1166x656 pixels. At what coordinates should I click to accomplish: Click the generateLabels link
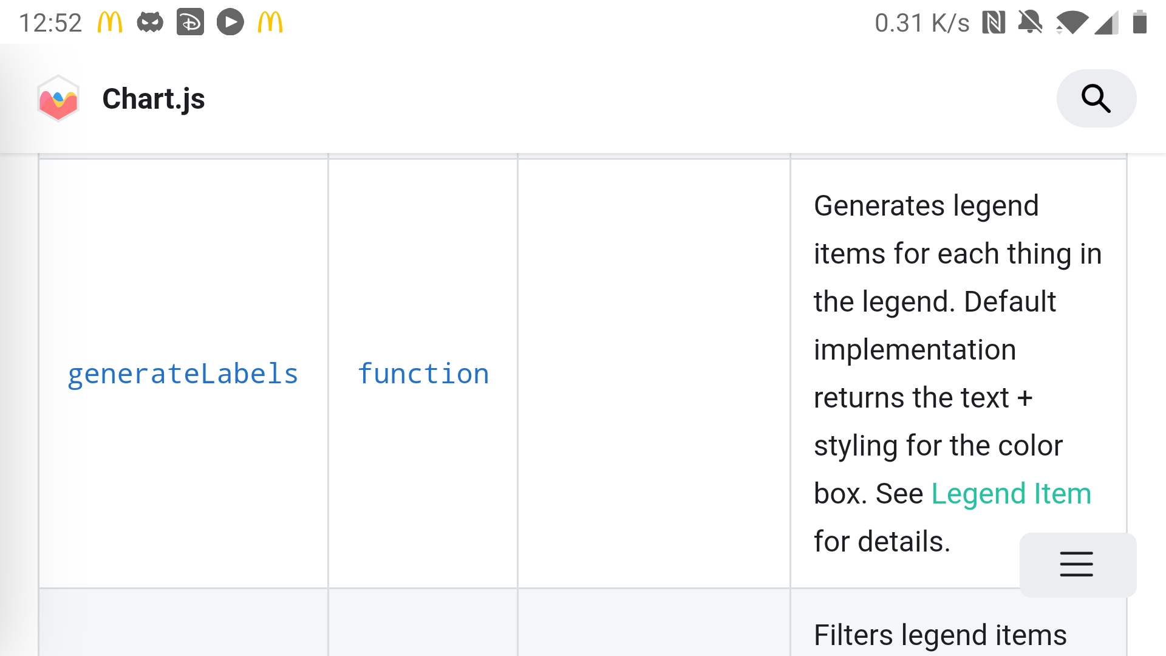tap(183, 374)
